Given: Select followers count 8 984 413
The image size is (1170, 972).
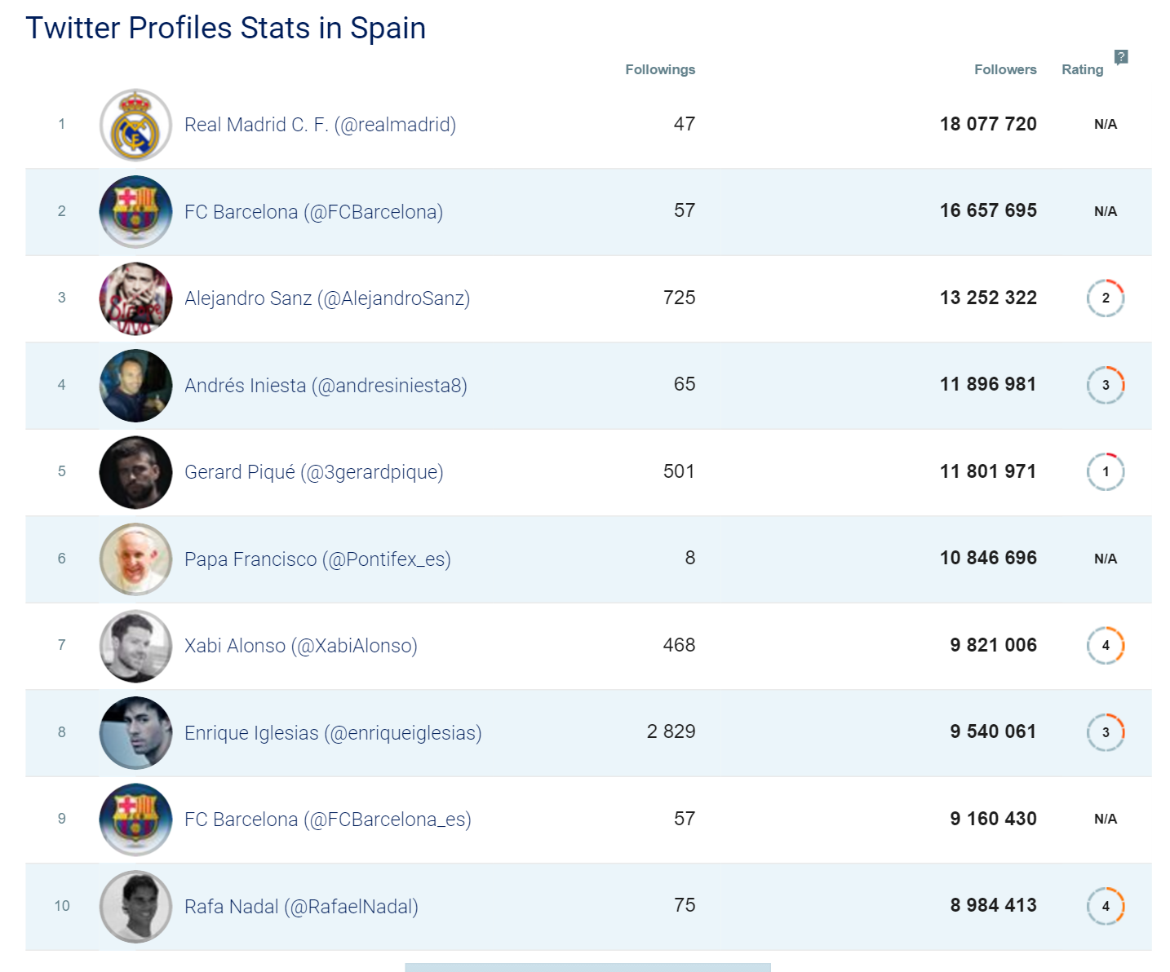Looking at the screenshot, I should pyautogui.click(x=993, y=905).
